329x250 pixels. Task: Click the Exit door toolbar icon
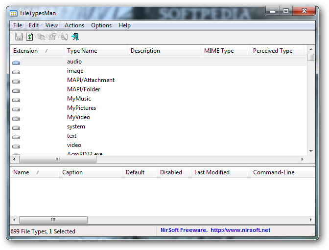coord(75,37)
